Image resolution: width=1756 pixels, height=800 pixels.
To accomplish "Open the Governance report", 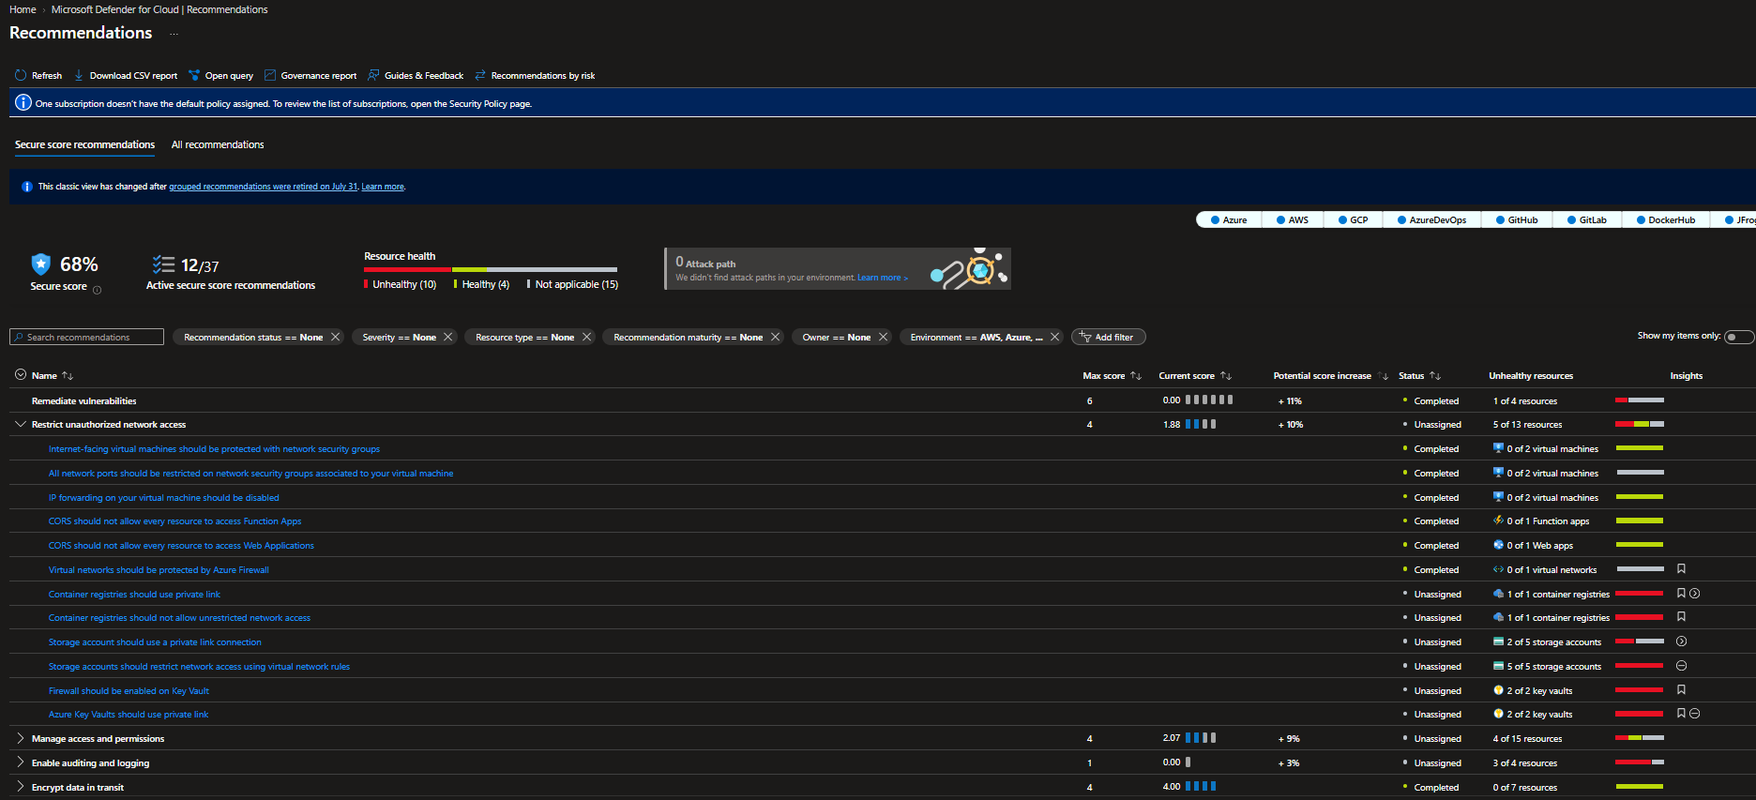I will pyautogui.click(x=310, y=75).
